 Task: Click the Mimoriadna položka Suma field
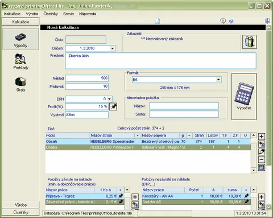point(184,114)
